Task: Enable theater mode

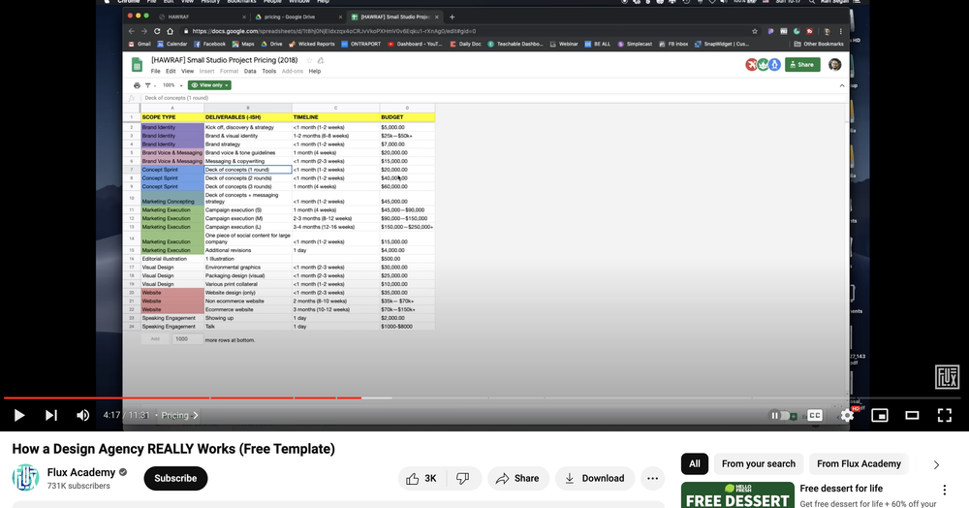Action: tap(912, 415)
